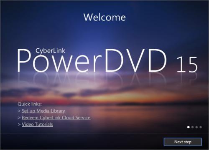Click the Welcome heading text
The image size is (209, 150).
click(104, 17)
